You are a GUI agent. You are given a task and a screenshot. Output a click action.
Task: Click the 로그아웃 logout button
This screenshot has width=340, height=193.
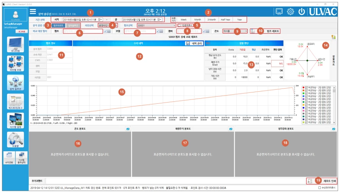(x=22, y=32)
